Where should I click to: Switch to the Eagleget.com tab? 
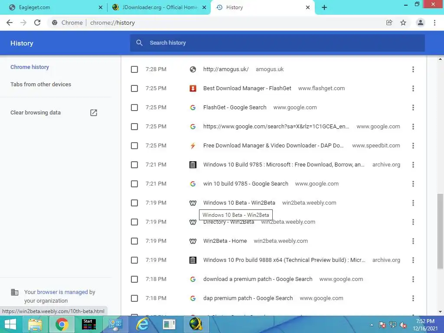click(x=54, y=8)
